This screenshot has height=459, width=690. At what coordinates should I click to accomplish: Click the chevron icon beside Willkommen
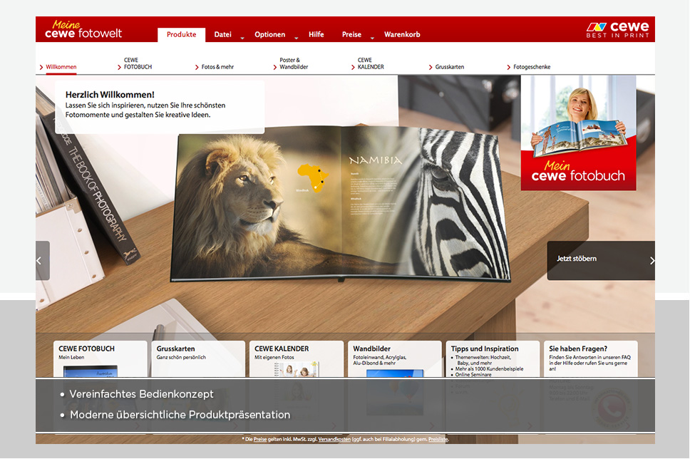click(41, 68)
